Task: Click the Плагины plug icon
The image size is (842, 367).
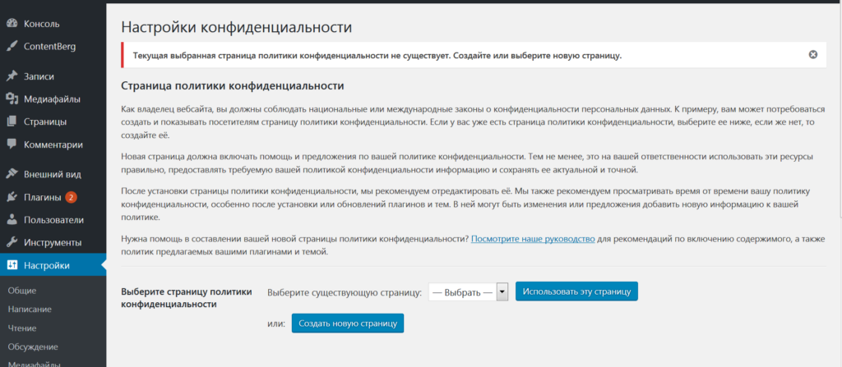Action: [12, 197]
